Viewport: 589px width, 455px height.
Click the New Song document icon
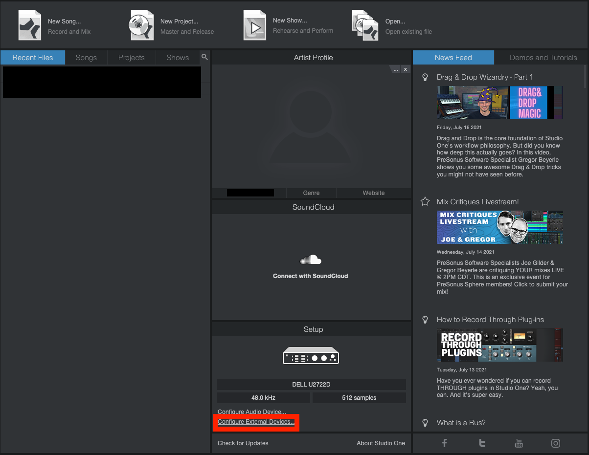(x=30, y=25)
